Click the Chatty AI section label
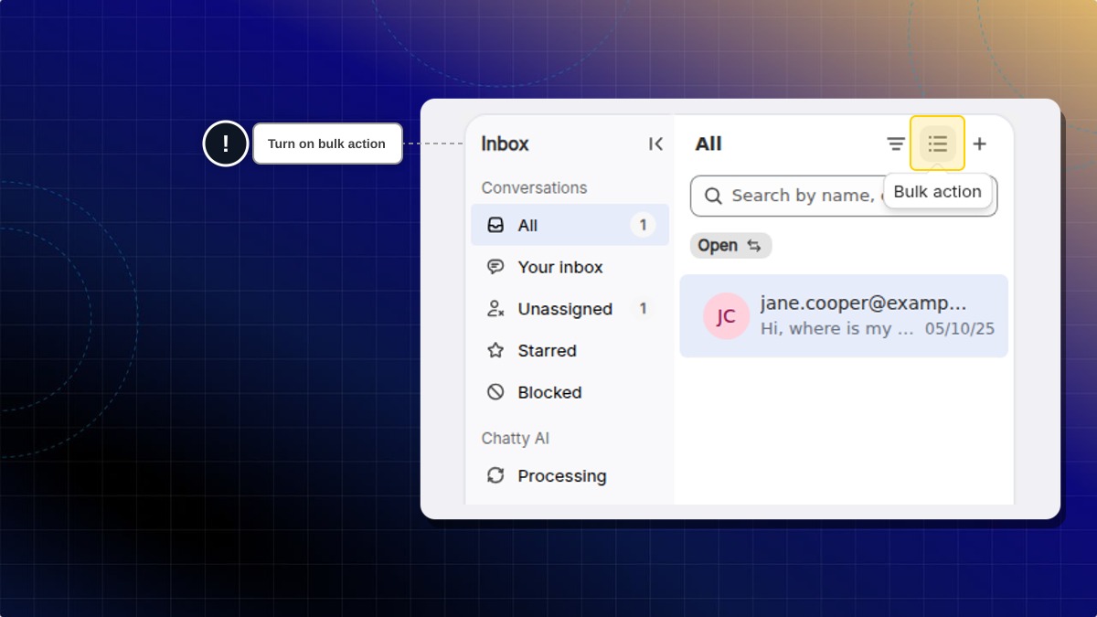Screen dimensions: 1097x617 [516, 438]
